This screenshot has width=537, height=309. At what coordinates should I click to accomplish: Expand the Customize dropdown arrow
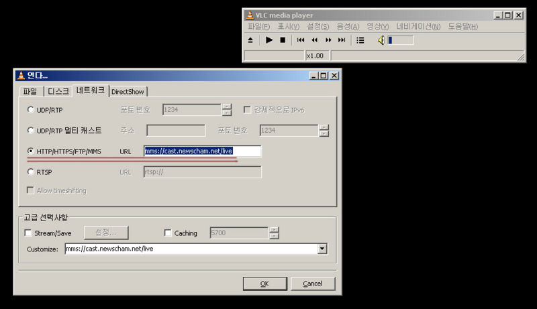point(322,249)
